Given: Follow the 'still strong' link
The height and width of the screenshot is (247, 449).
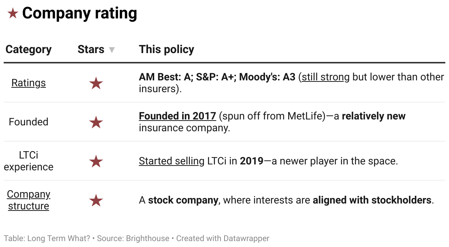Looking at the screenshot, I should 326,77.
